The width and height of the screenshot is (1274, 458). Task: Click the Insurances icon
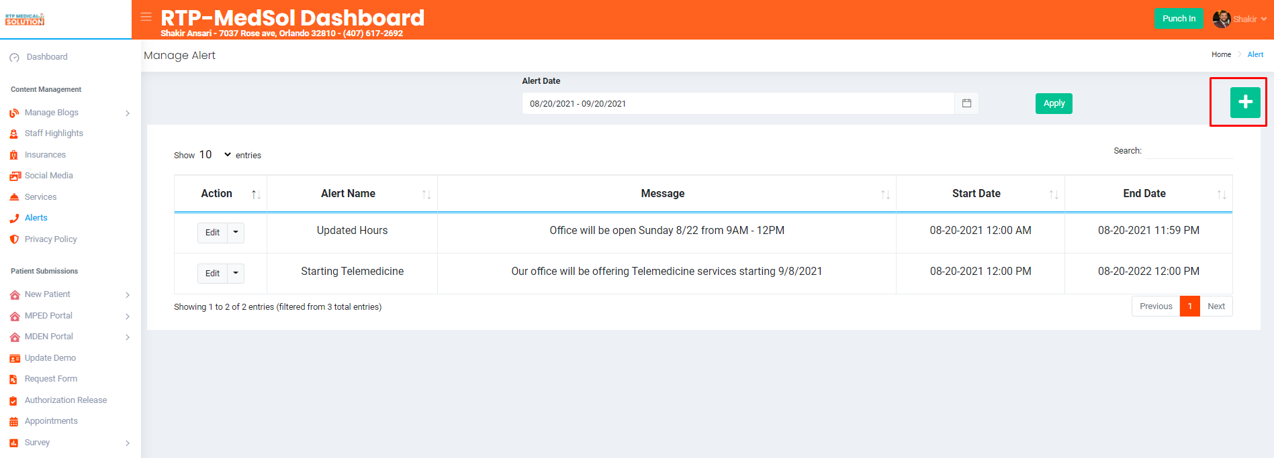[x=14, y=155]
